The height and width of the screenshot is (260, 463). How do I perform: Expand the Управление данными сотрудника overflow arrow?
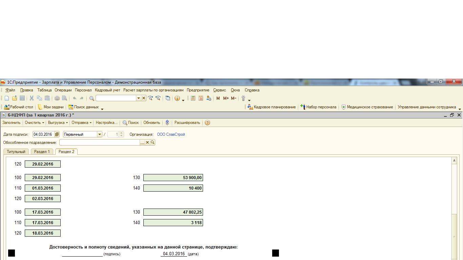point(460,109)
